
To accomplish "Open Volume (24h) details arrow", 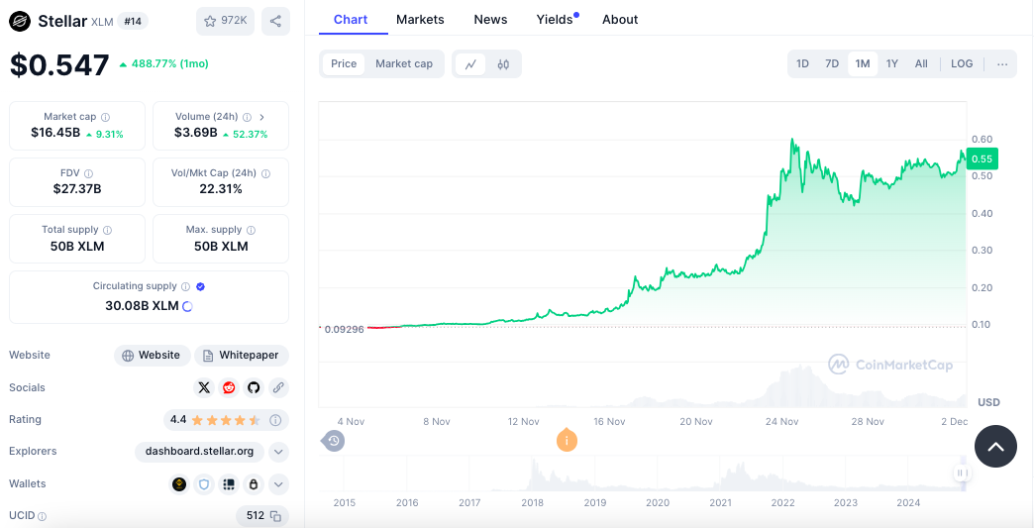I will [261, 117].
